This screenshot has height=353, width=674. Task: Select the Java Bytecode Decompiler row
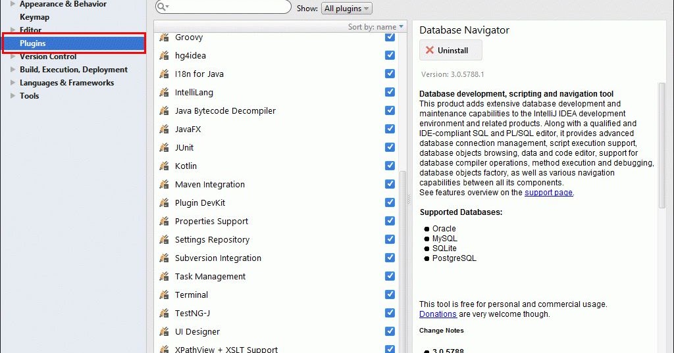[x=276, y=111]
